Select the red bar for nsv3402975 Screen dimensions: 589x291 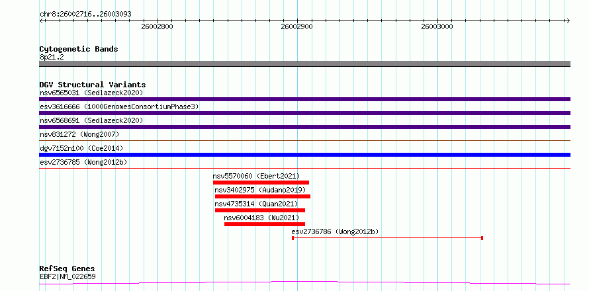pyautogui.click(x=263, y=196)
